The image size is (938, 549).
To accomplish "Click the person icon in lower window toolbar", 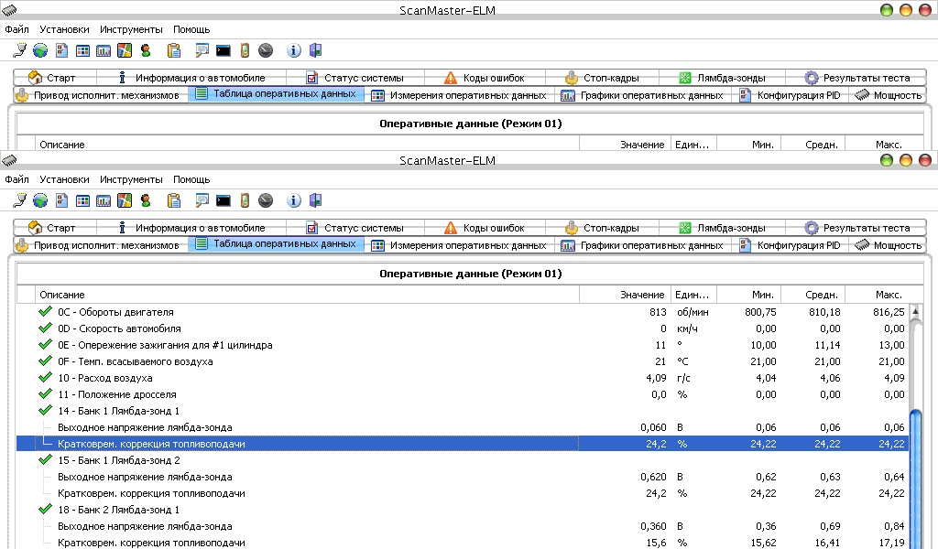I will coord(145,200).
